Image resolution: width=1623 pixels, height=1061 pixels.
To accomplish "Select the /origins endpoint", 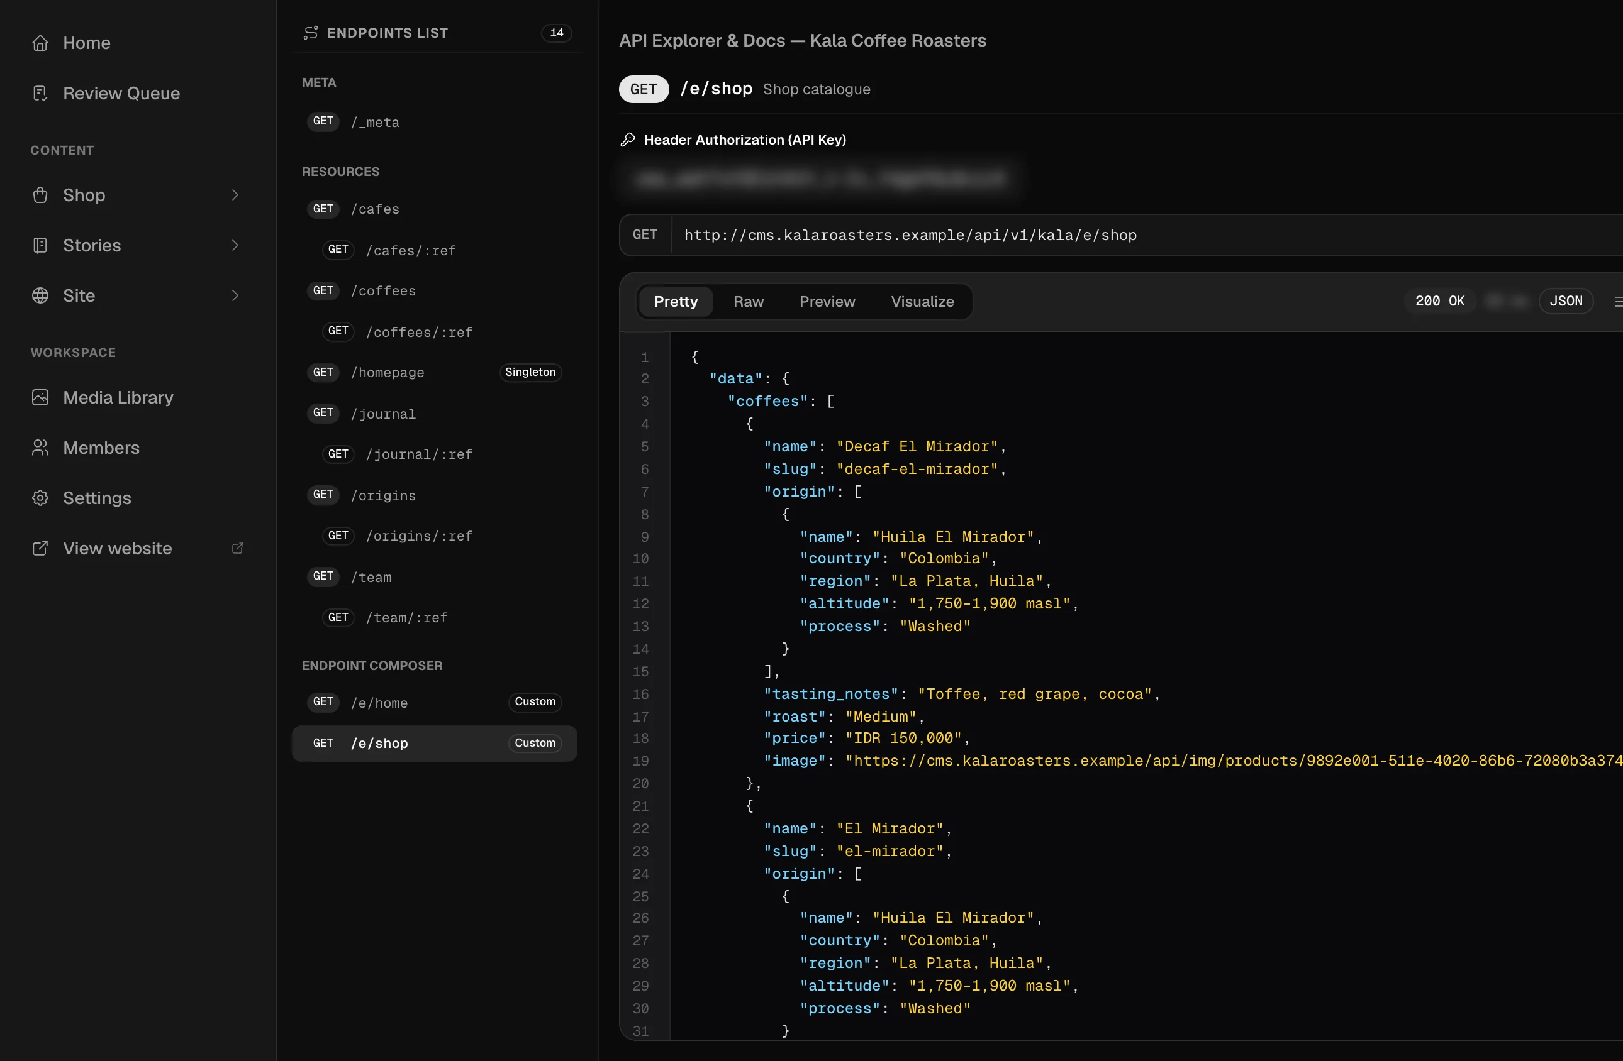I will 435,495.
